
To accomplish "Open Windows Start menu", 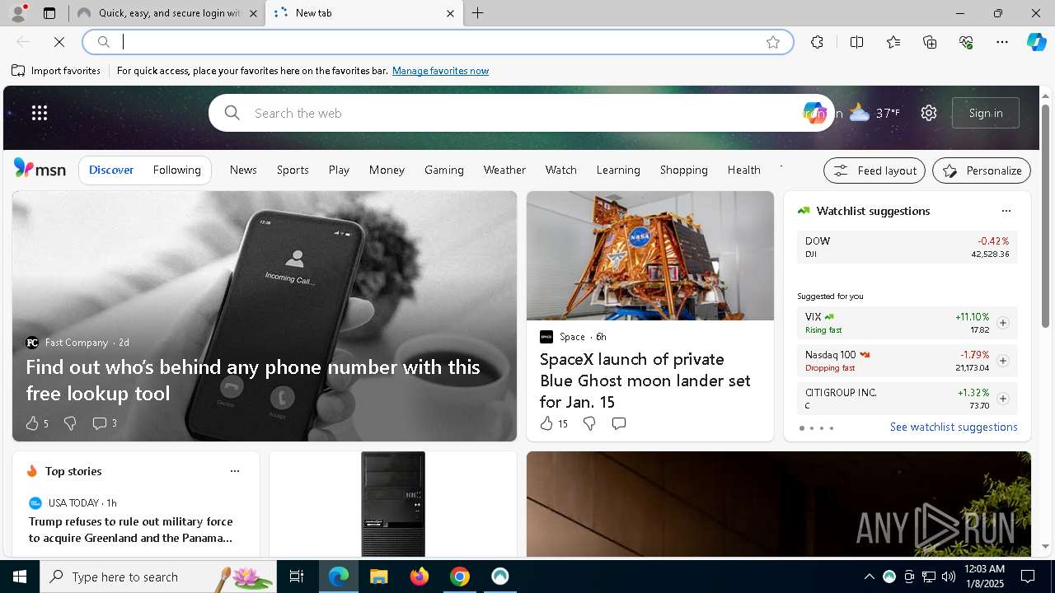I will 20,577.
